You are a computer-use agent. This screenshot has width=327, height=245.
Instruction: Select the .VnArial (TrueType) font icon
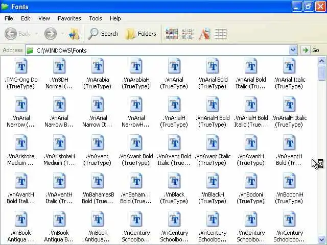point(174,66)
